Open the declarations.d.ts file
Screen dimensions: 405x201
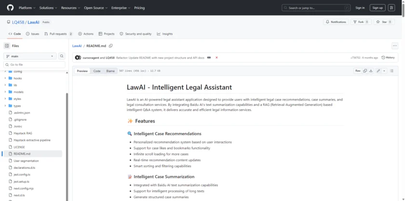24,168
